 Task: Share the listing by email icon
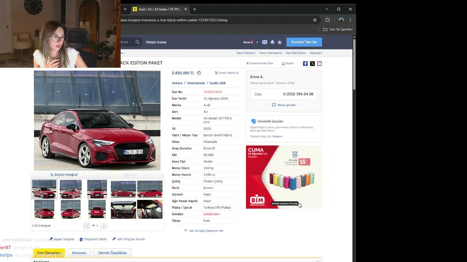tap(320, 64)
